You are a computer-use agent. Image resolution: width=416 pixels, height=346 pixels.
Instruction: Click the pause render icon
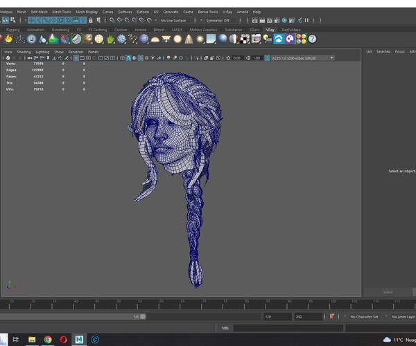(306, 20)
